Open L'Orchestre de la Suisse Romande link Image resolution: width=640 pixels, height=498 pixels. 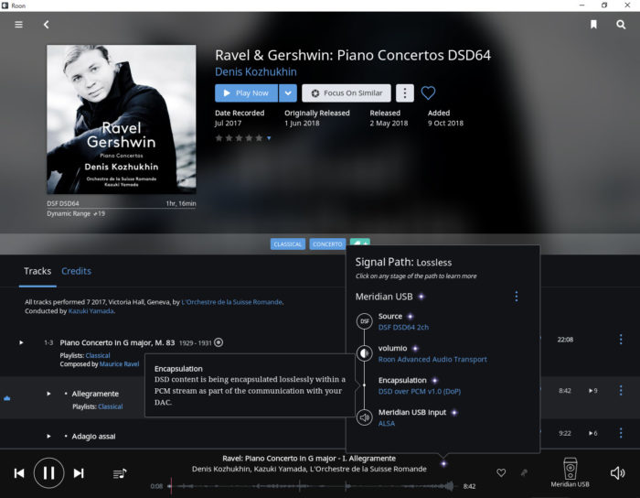coord(231,302)
